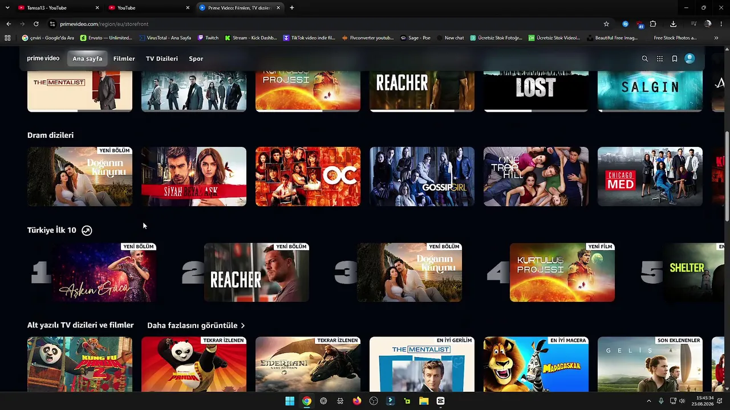Open Kurtuluş Projesi ranked number 4

click(x=562, y=272)
